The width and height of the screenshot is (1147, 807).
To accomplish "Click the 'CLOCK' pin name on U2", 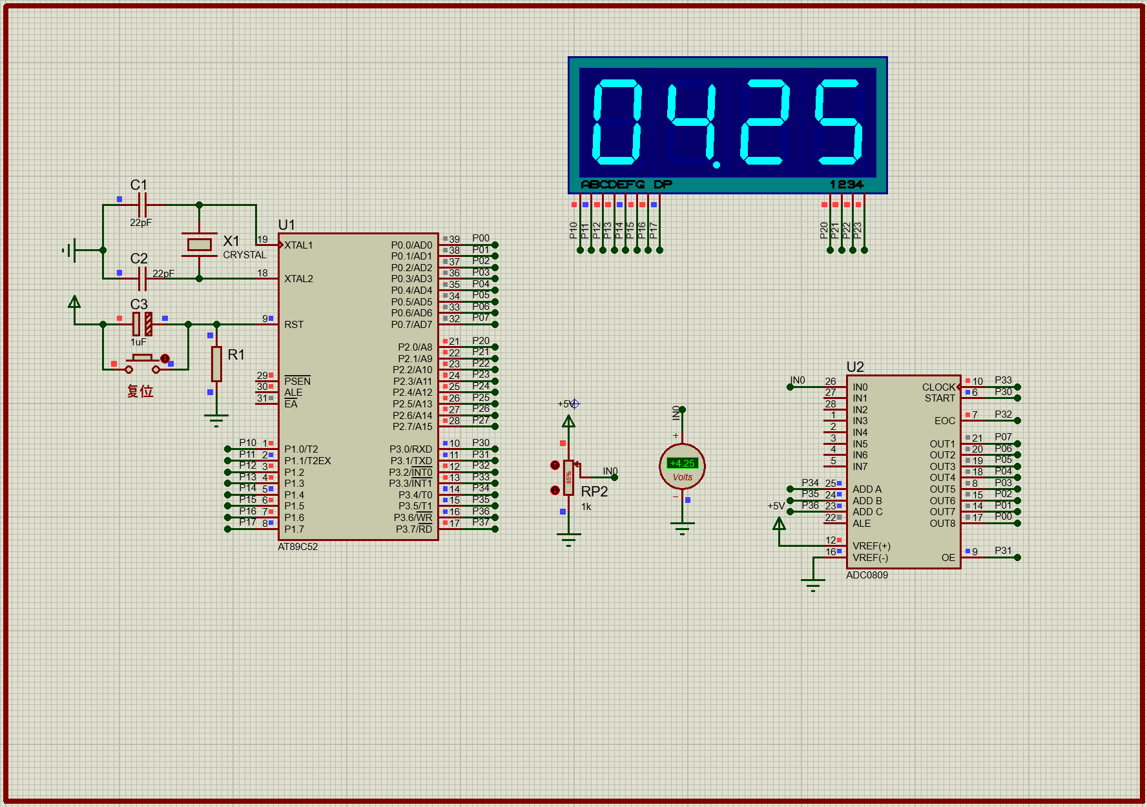I will coord(938,387).
